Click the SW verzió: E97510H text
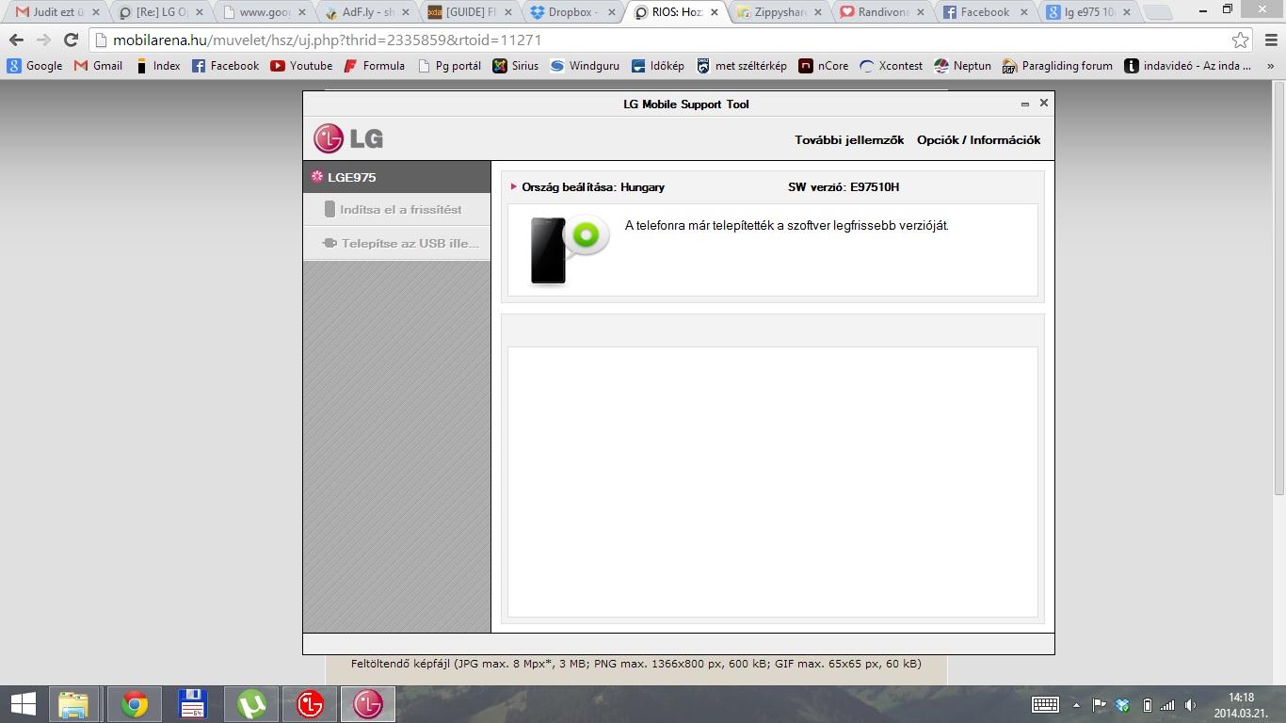Image resolution: width=1286 pixels, height=723 pixels. (844, 186)
